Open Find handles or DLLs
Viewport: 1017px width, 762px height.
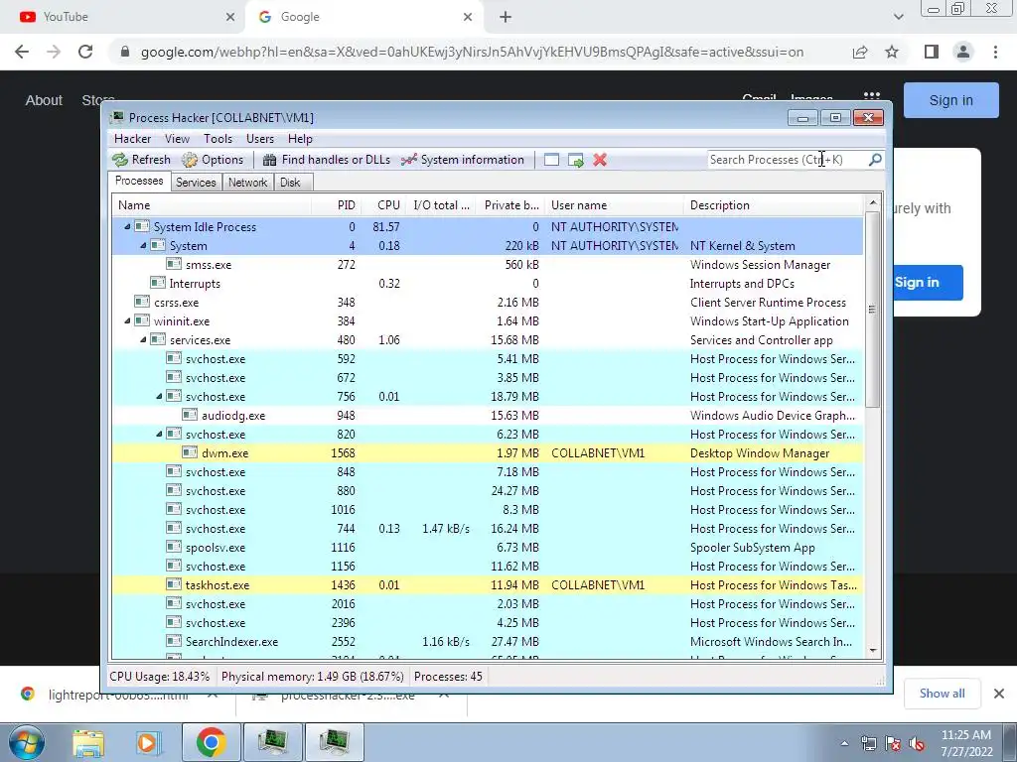[326, 160]
